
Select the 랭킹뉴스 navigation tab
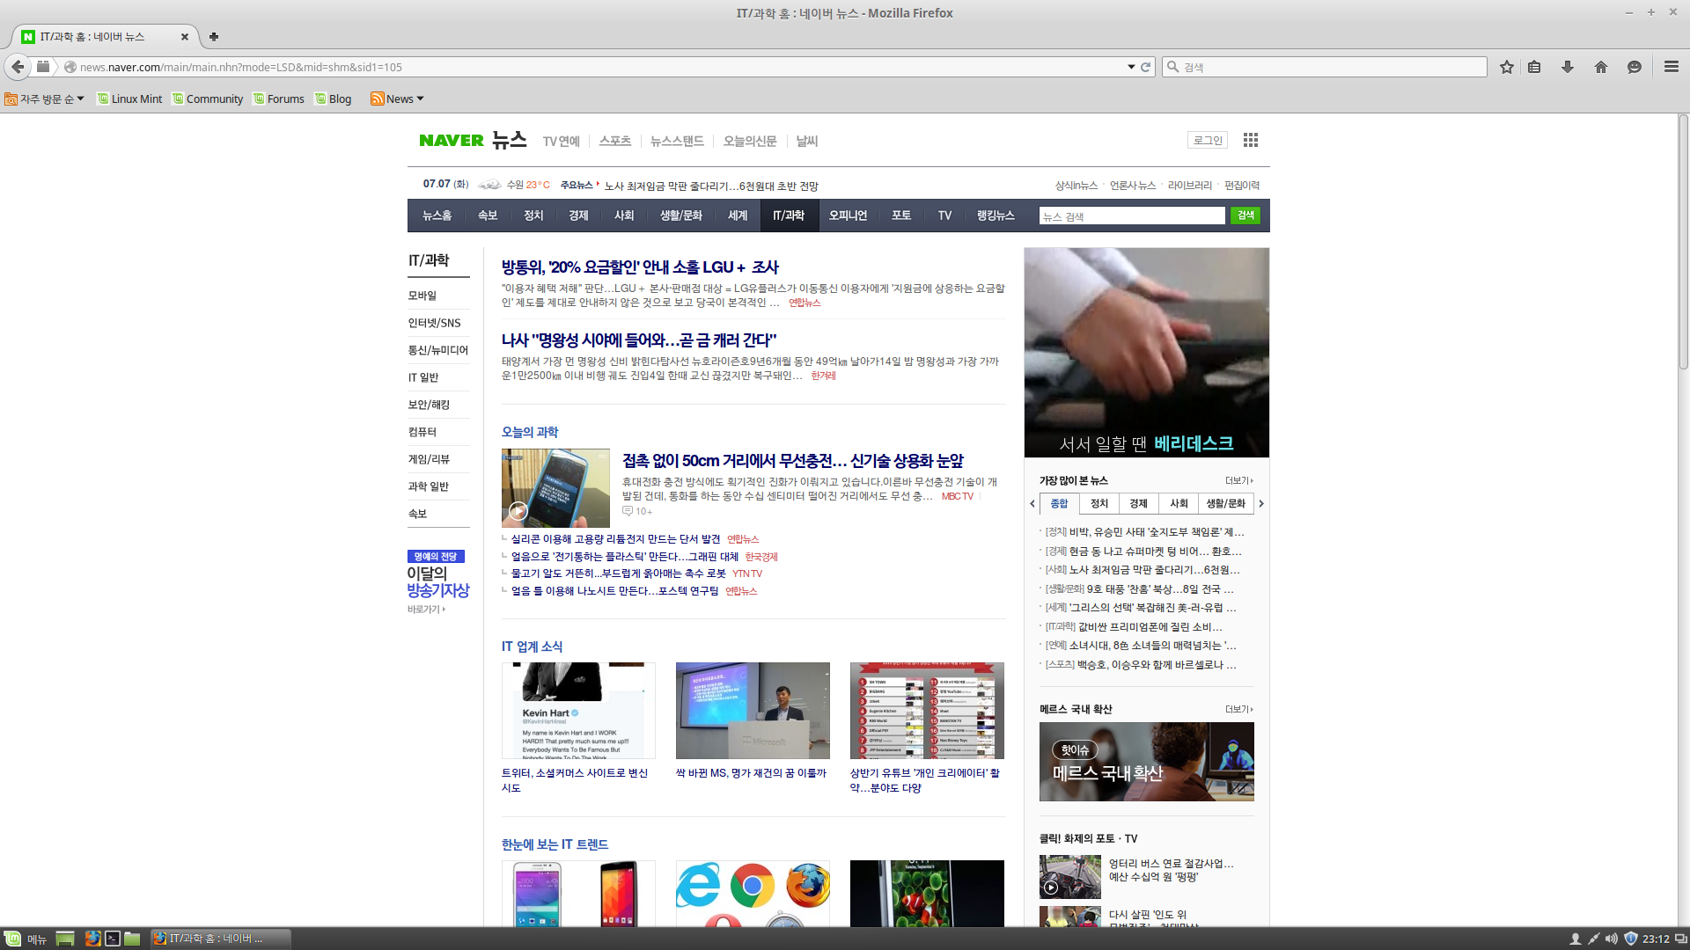click(x=996, y=216)
